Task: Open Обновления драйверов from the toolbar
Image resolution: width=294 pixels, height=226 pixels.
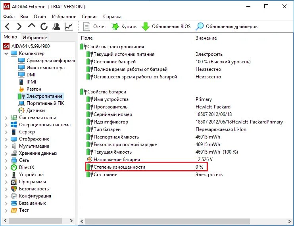Action: pos(227,27)
